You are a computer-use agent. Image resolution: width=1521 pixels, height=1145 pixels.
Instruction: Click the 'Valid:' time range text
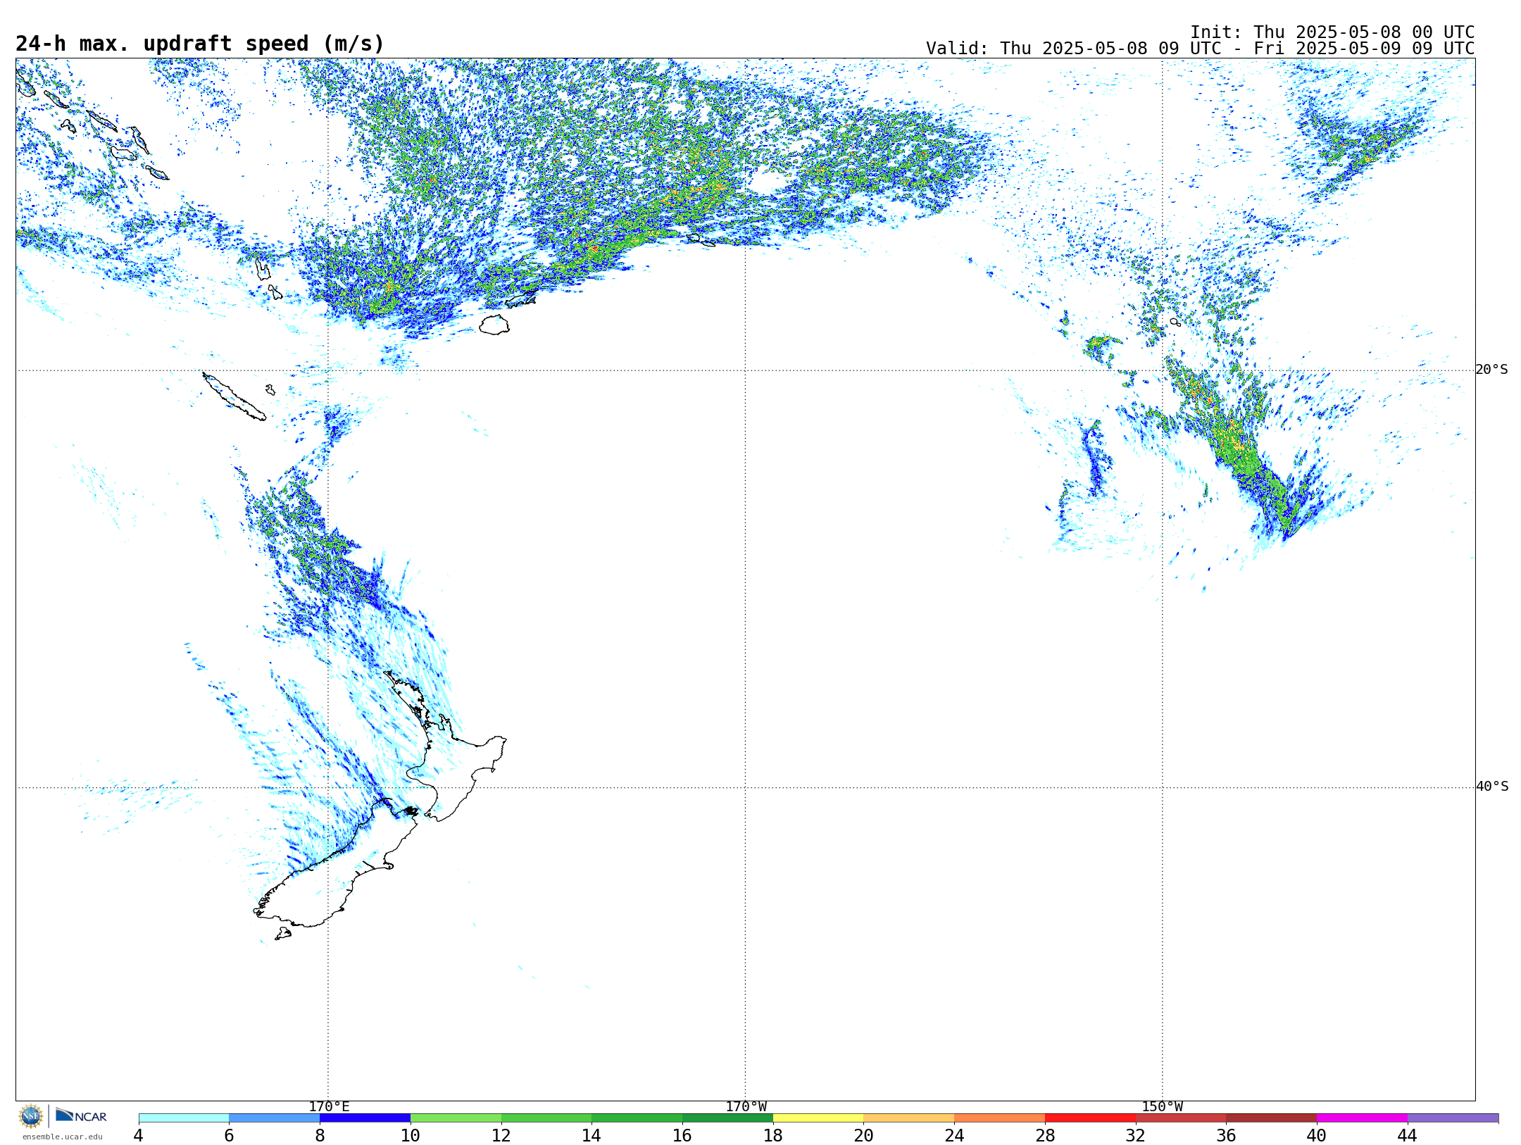tap(1200, 49)
